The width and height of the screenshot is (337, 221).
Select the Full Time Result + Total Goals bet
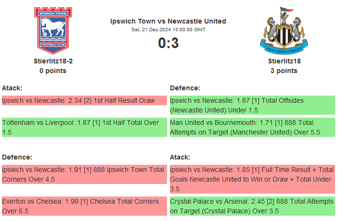(x=252, y=179)
